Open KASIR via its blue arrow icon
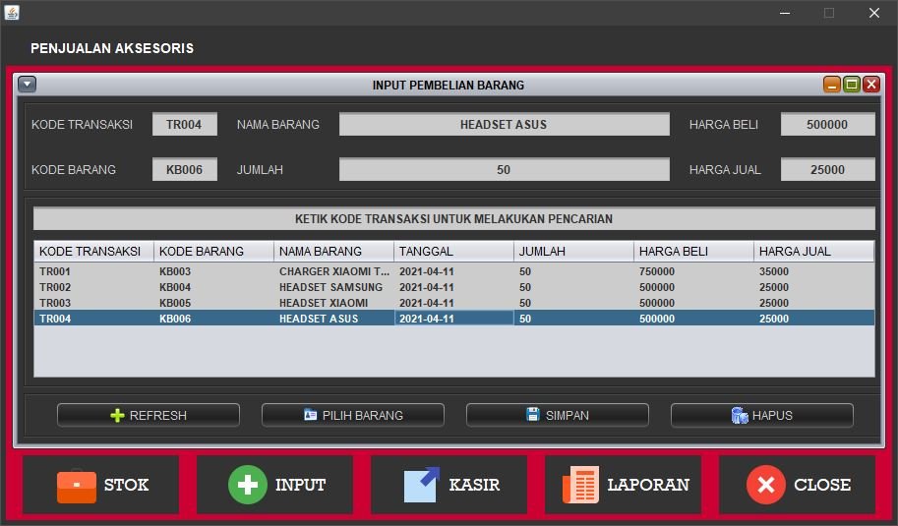 point(421,485)
